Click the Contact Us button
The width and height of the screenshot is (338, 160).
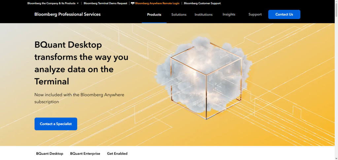coord(284,15)
